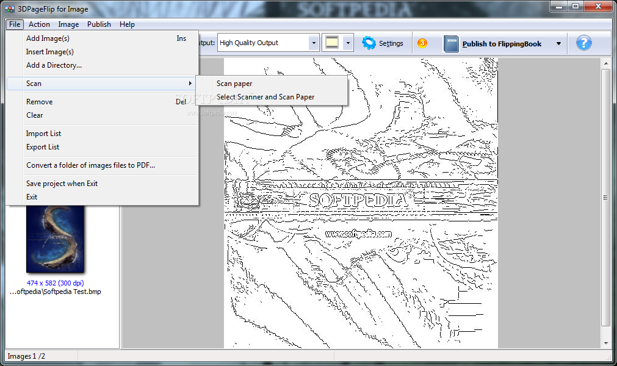Image resolution: width=617 pixels, height=366 pixels.
Task: Choose Add a Directory... option
Action: coord(103,65)
